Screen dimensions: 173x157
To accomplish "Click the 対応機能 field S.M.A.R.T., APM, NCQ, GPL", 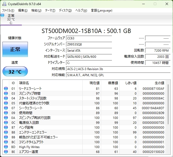I will (118, 75).
